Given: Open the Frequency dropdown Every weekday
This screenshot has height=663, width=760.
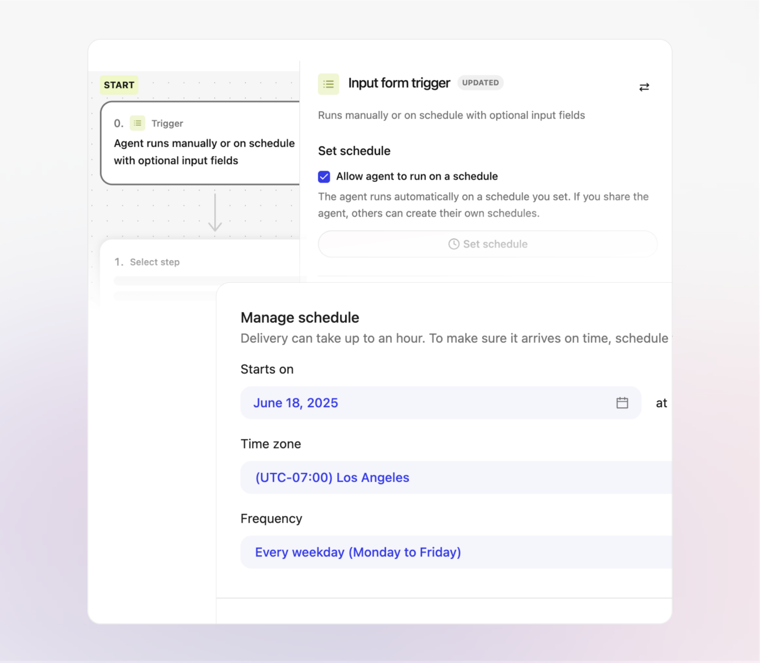Looking at the screenshot, I should (x=456, y=552).
